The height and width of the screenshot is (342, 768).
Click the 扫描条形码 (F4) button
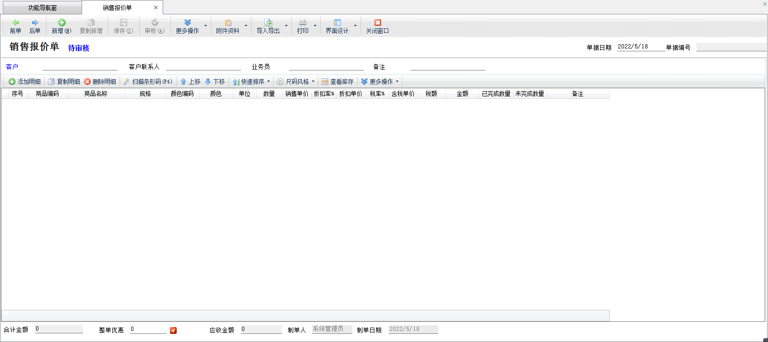pyautogui.click(x=148, y=82)
